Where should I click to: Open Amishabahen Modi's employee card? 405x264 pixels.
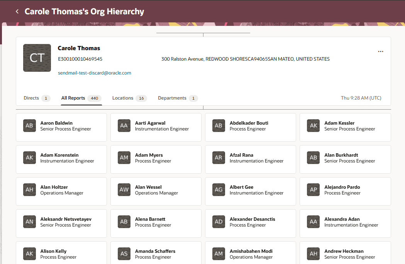[250, 254]
